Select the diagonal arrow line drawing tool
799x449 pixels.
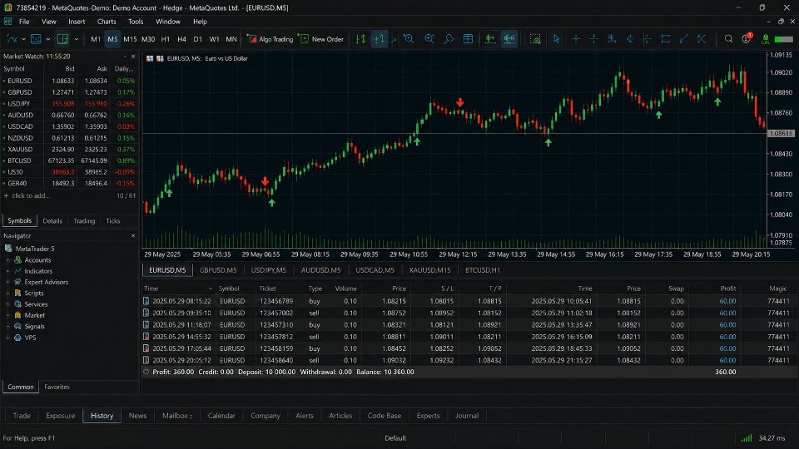tap(684, 39)
